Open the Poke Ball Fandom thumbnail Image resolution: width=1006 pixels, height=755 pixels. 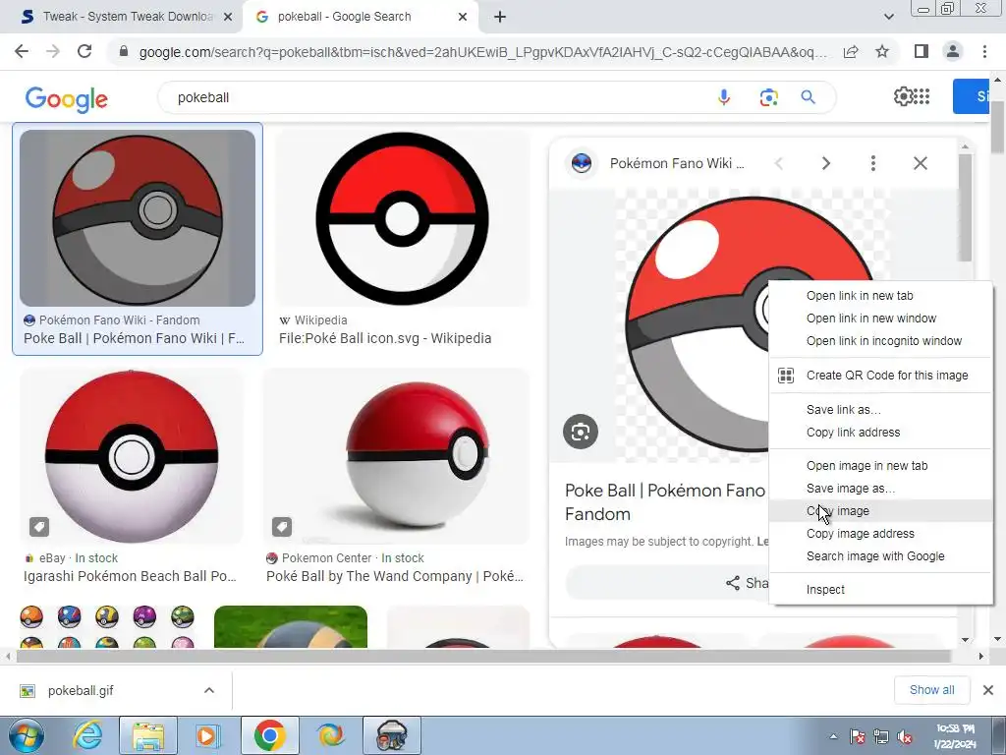(138, 217)
